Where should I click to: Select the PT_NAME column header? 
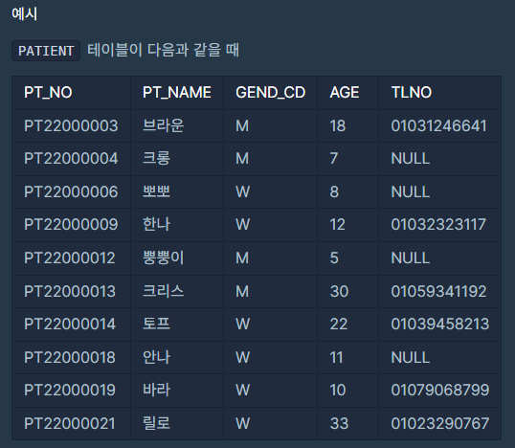[x=177, y=92]
